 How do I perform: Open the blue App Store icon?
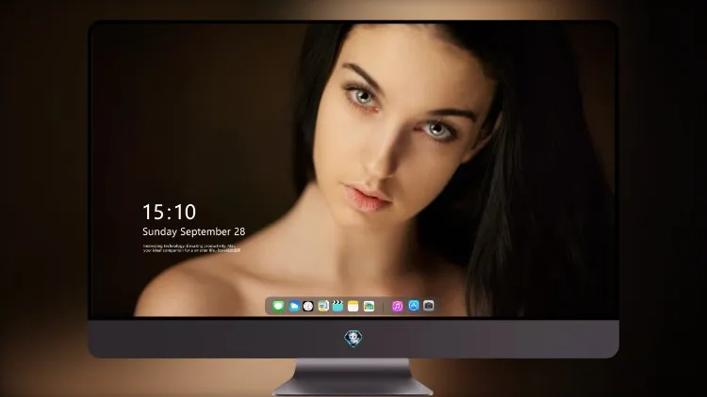pyautogui.click(x=414, y=306)
